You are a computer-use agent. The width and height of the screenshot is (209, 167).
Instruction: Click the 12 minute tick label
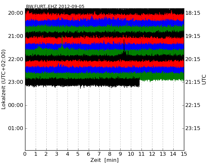152,154
